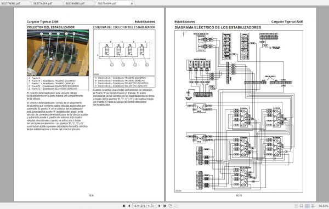Select continuous scrolling page layout
This screenshot has width=329, height=209.
click(x=301, y=206)
